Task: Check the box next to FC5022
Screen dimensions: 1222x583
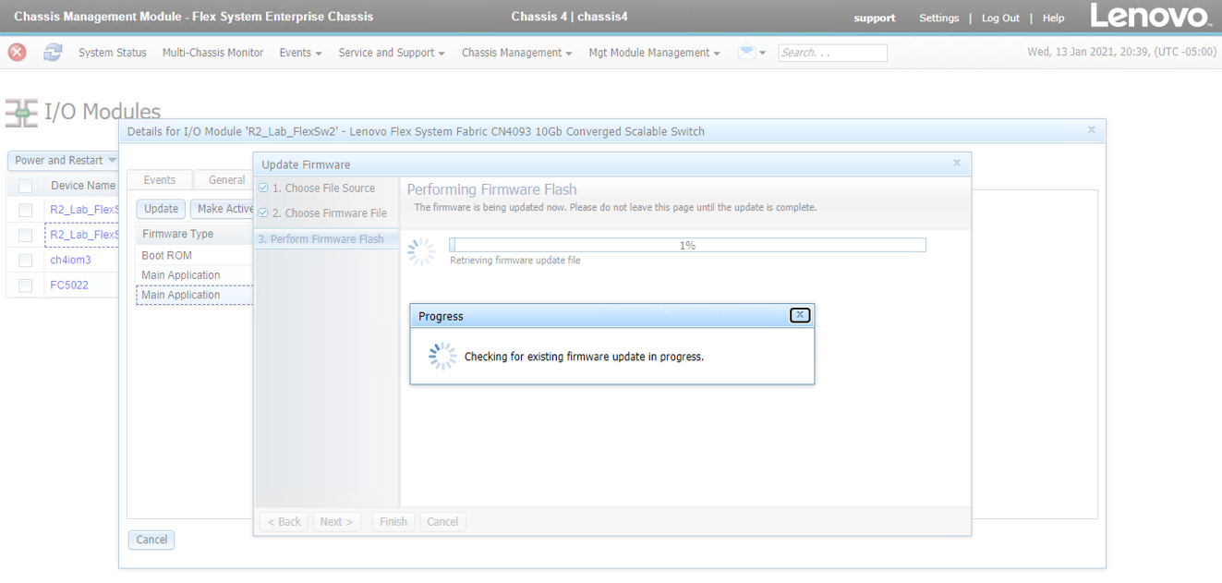Action: (25, 285)
